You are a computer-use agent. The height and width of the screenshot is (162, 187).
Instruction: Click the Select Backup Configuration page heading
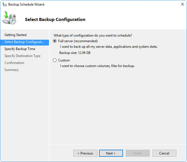coord(55,20)
